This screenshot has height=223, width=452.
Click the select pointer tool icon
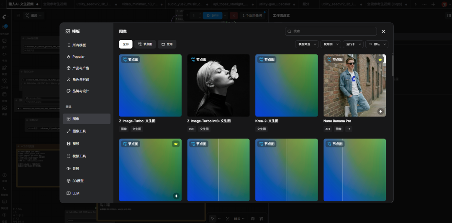213,219
